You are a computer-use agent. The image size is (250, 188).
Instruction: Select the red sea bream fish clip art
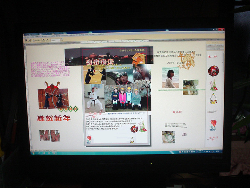click(213, 124)
